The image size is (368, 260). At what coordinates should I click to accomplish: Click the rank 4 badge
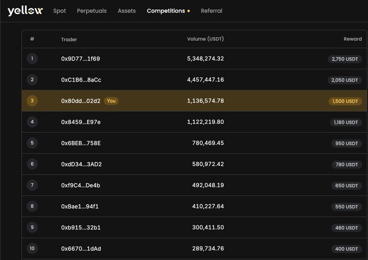tap(32, 122)
